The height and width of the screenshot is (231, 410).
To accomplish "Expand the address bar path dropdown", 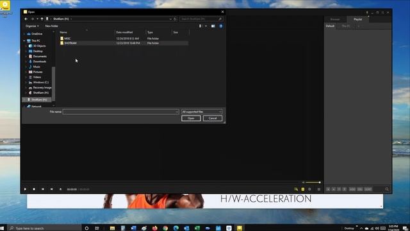I will pyautogui.click(x=170, y=19).
